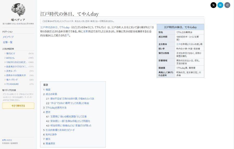The width and height of the screenshot is (234, 149).
Task: Open popular article 西熊本中央製鋼大学
Action: [16, 75]
